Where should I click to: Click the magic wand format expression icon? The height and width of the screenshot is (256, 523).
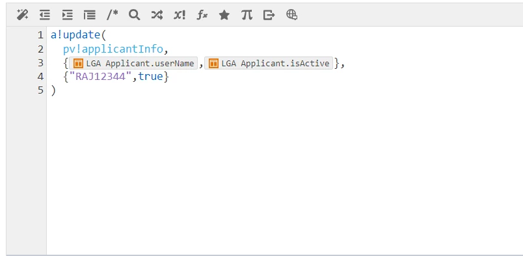22,15
